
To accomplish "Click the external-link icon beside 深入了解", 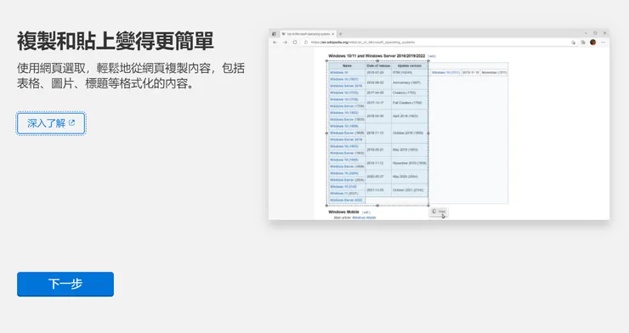I will pyautogui.click(x=71, y=123).
